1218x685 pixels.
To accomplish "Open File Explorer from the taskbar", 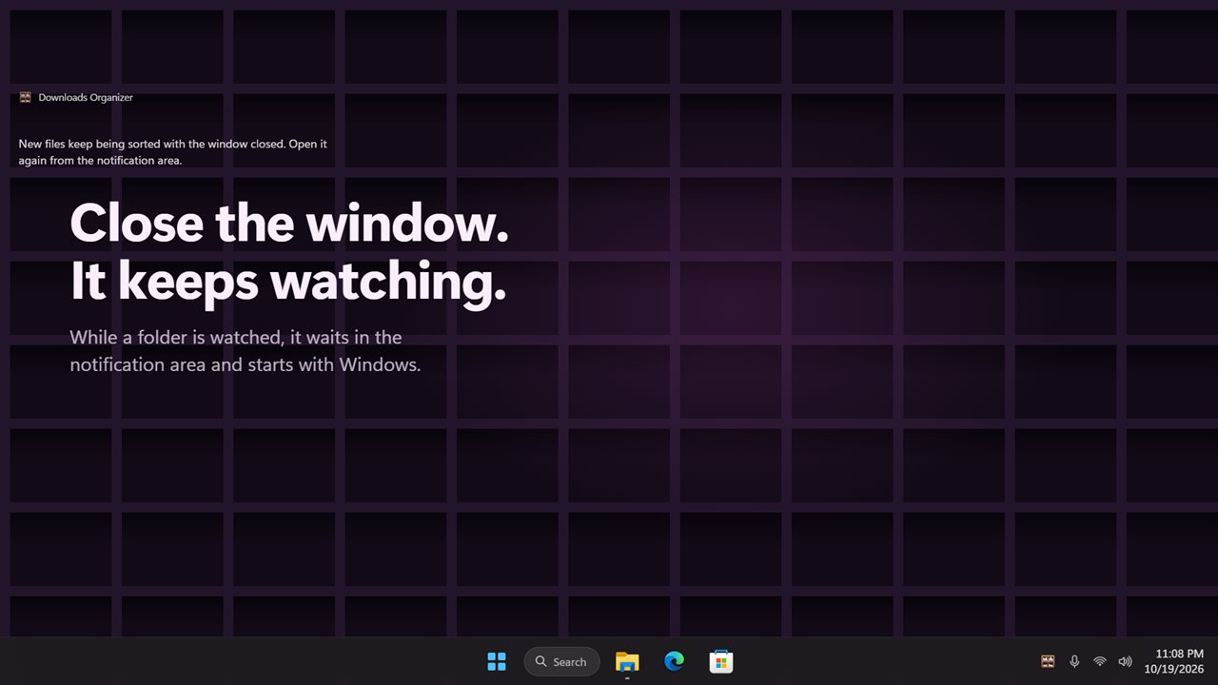I will pos(627,661).
